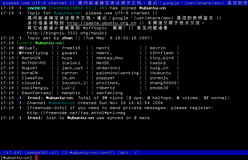Image resolution: width=248 pixels, height=160 pixels.
Task: Click the zmcbb30(+i) status bar entry
Action: (x=42, y=153)
